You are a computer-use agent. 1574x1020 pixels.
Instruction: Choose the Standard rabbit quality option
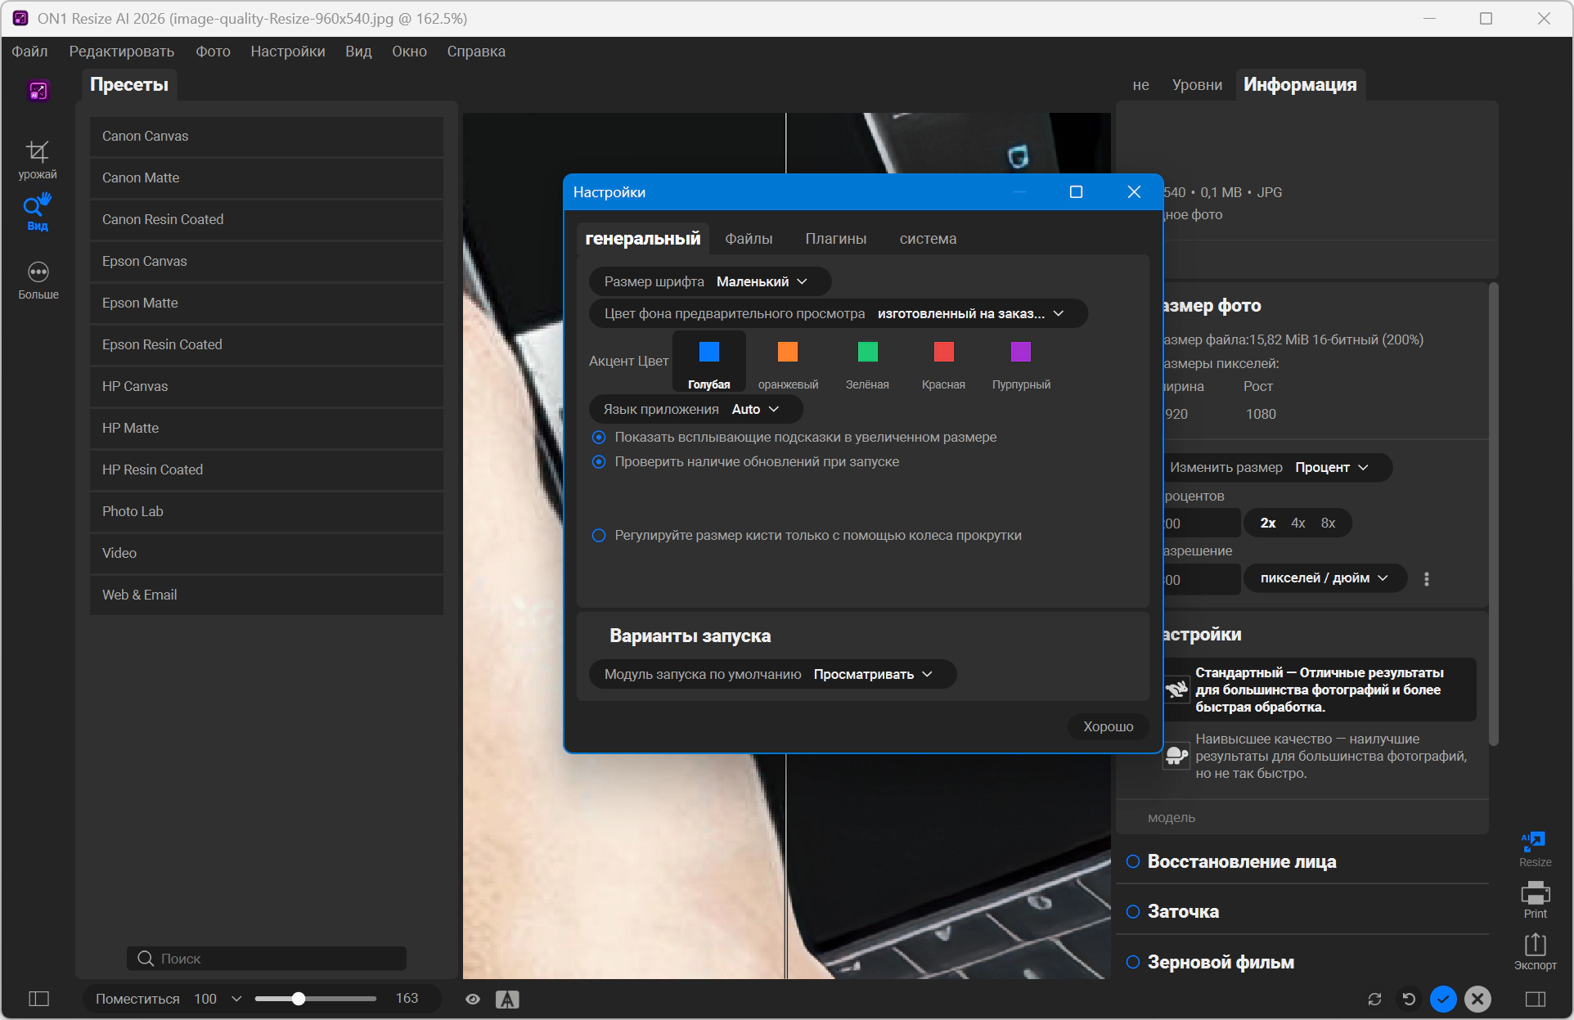coord(1319,690)
